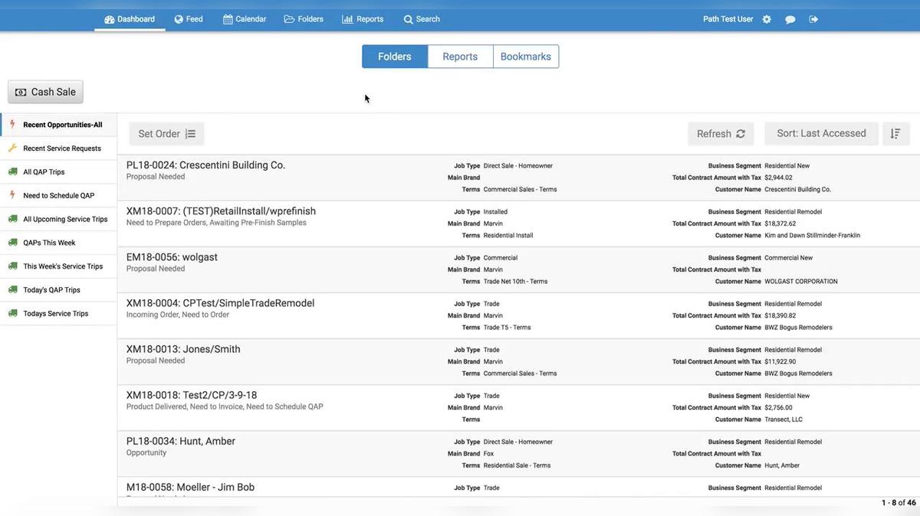
Task: Select Todays Service Trips folder
Action: point(58,314)
